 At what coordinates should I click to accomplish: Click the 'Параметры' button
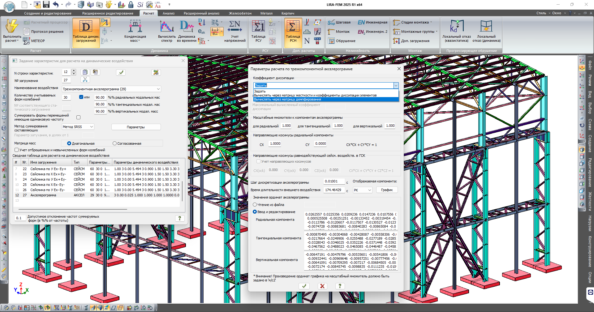pyautogui.click(x=136, y=127)
